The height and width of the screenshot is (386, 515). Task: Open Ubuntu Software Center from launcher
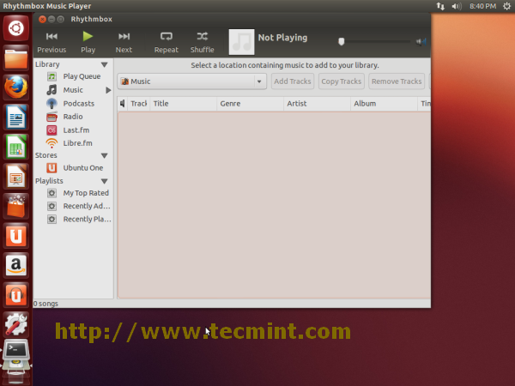point(15,206)
